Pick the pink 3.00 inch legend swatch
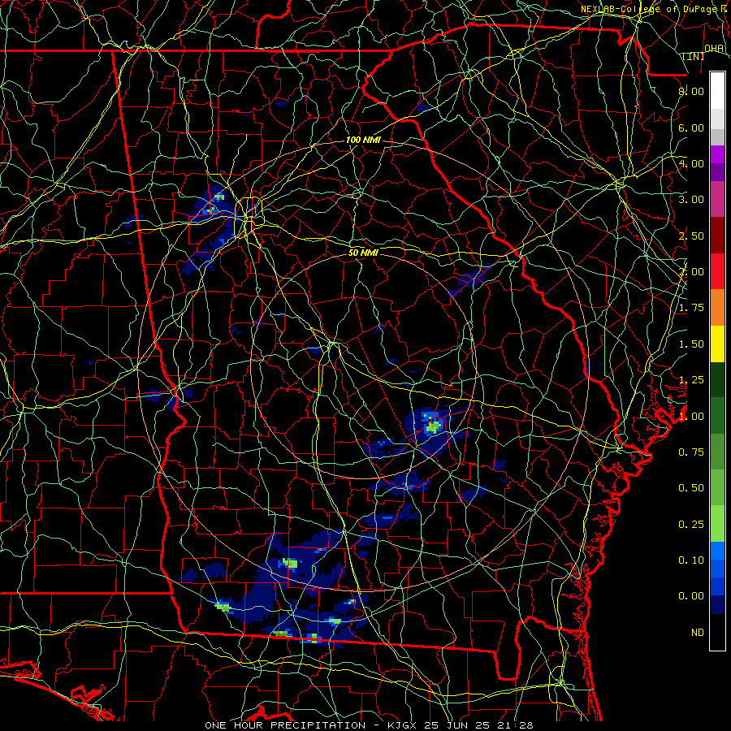This screenshot has height=731, width=731. click(717, 199)
